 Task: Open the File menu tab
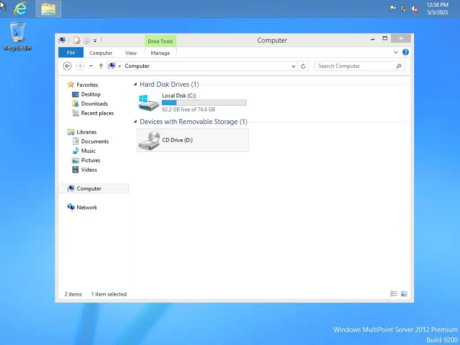(x=71, y=53)
